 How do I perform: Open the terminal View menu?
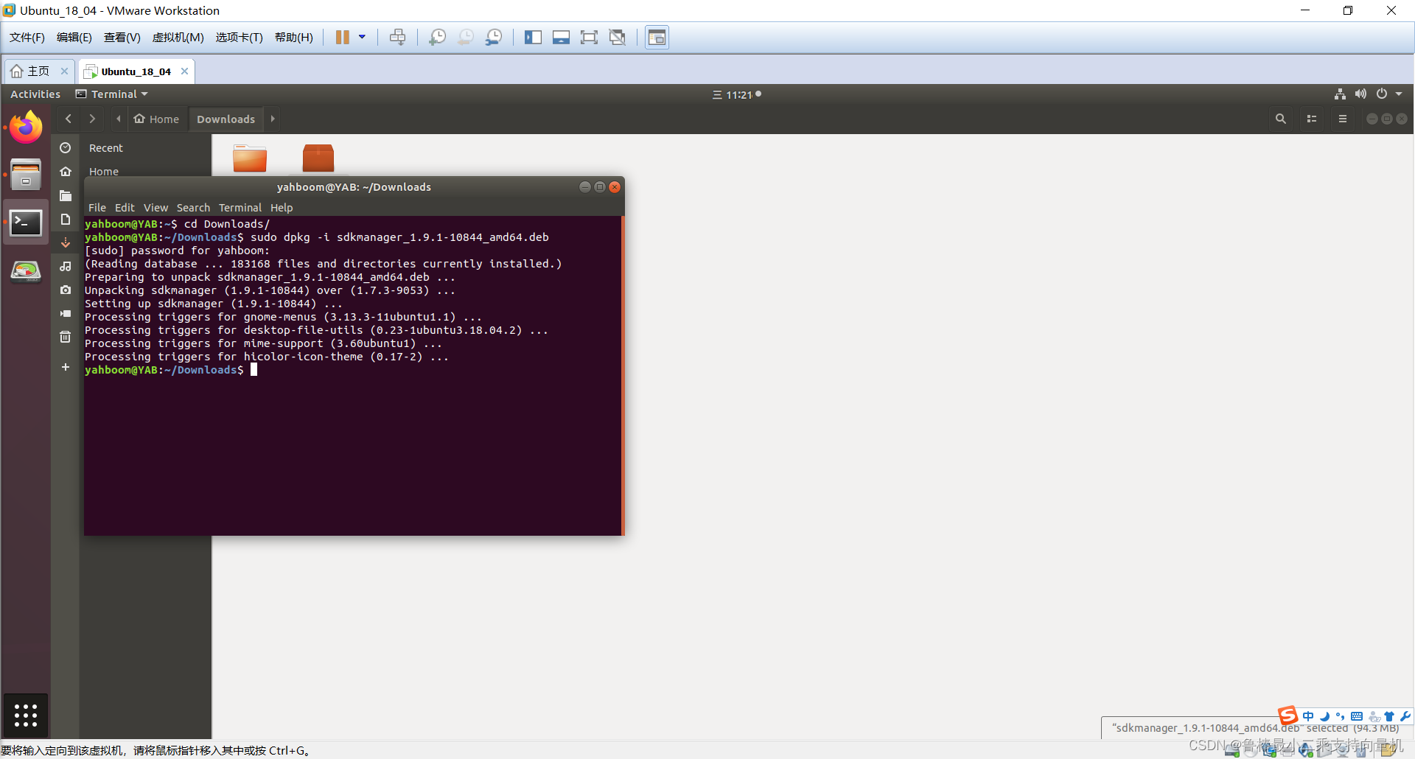(156, 208)
